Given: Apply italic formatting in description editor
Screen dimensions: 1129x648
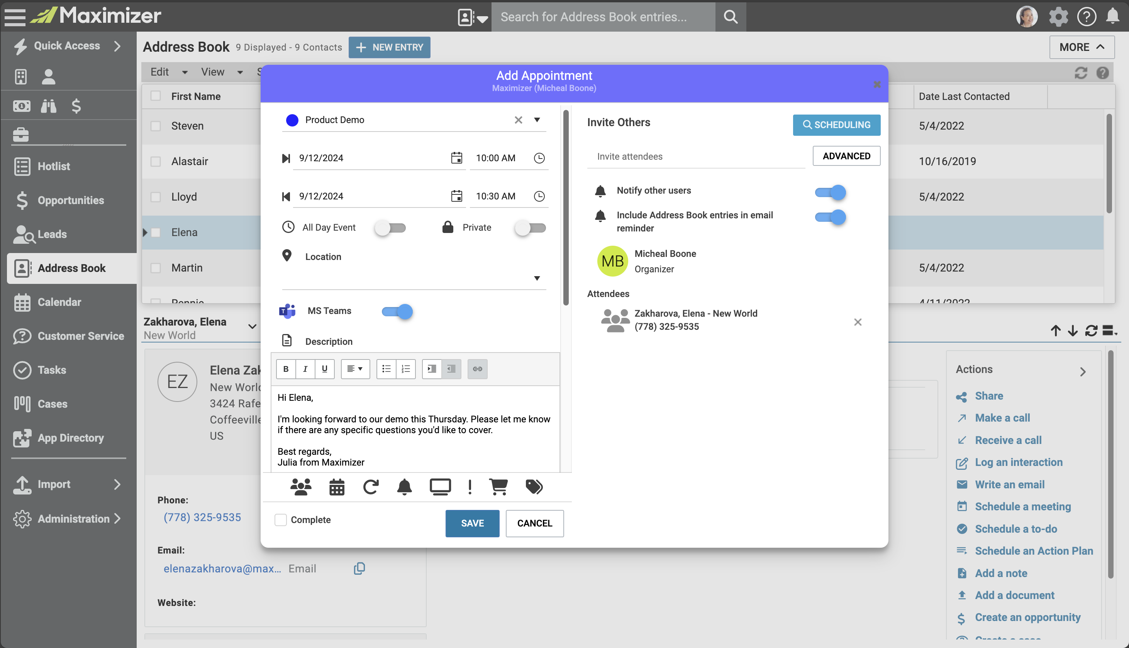Looking at the screenshot, I should (305, 368).
